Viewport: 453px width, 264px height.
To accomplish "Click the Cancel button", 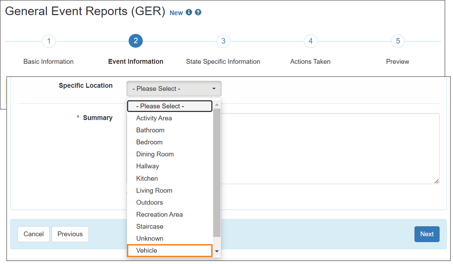I will (x=34, y=234).
